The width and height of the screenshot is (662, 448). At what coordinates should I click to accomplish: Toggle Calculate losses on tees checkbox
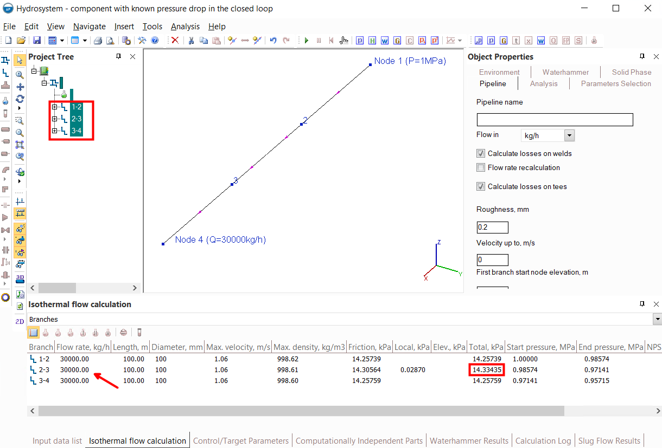tap(480, 186)
